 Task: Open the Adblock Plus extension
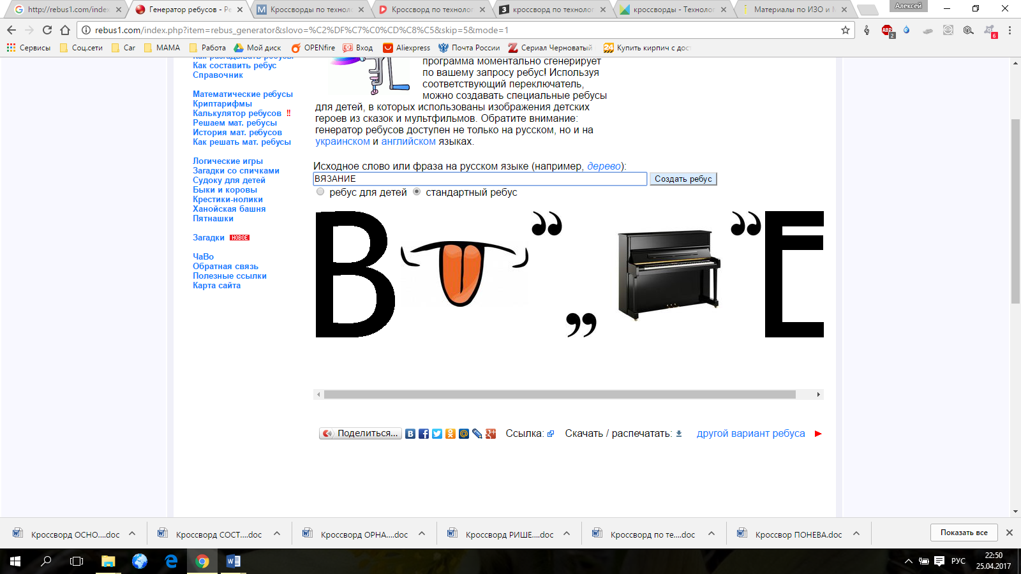point(888,31)
